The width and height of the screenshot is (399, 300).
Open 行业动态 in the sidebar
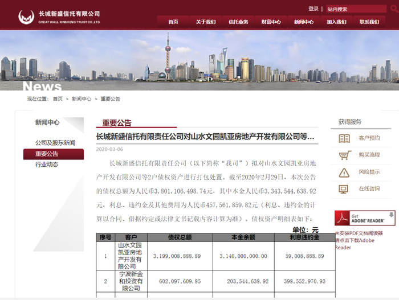pyautogui.click(x=47, y=165)
